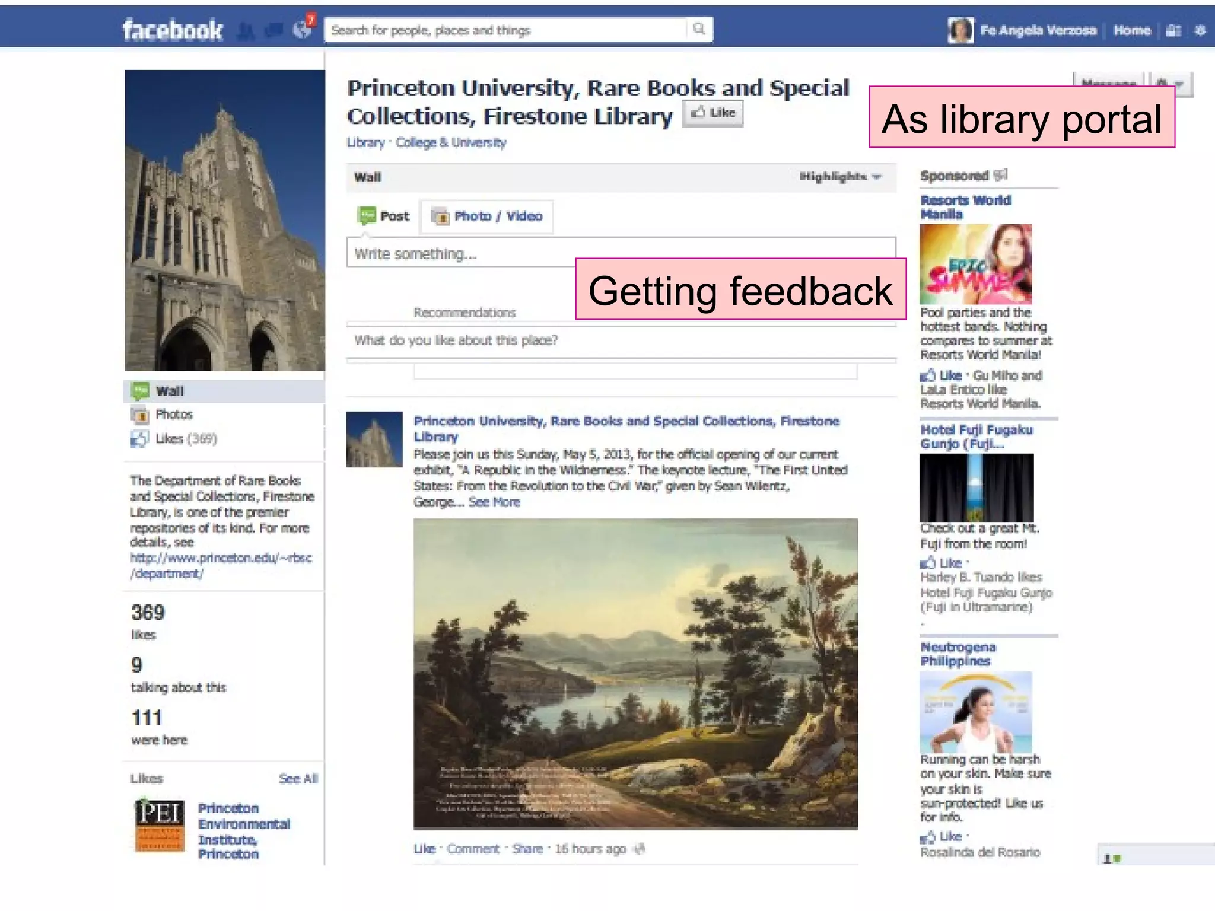This screenshot has height=911, width=1215.
Task: Open the Highlights dropdown on Wall
Action: coord(840,177)
